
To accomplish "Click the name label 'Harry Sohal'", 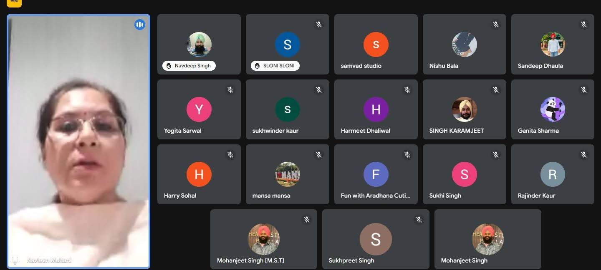I will click(180, 196).
